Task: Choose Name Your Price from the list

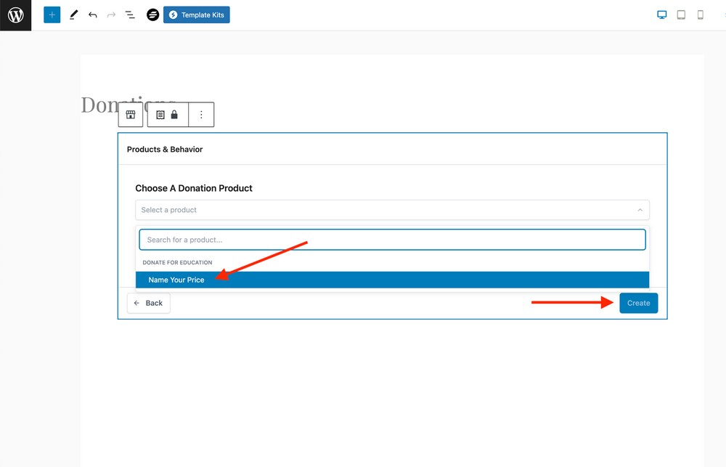Action: tap(176, 280)
